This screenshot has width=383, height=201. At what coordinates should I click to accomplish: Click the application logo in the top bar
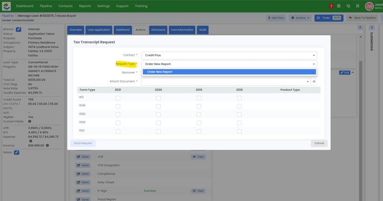6,6
